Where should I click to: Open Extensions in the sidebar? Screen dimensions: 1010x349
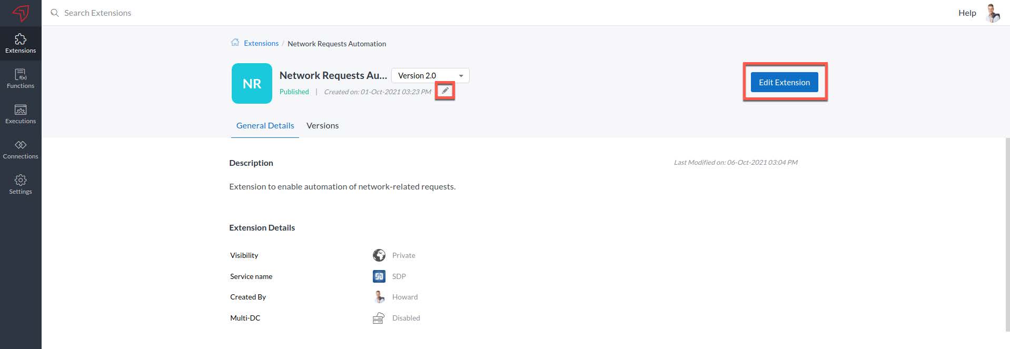pos(21,44)
